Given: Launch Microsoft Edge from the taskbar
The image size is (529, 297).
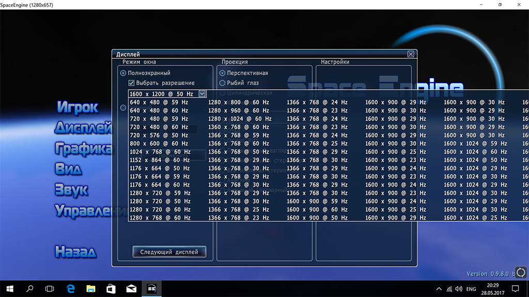Looking at the screenshot, I should 70,289.
